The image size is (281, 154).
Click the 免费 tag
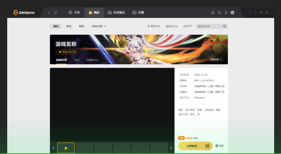pos(199,110)
